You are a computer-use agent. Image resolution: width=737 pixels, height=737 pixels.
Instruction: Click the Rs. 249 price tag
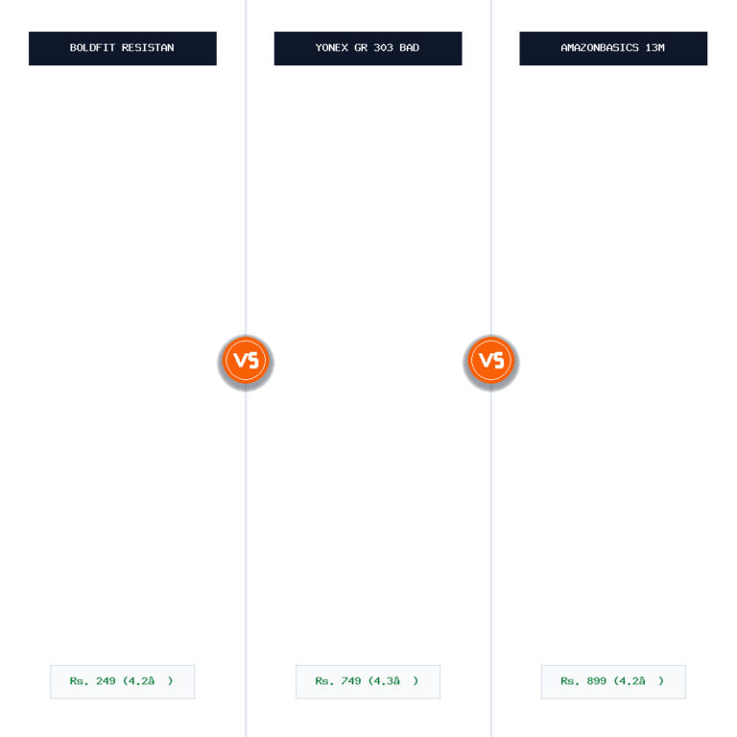(x=123, y=681)
